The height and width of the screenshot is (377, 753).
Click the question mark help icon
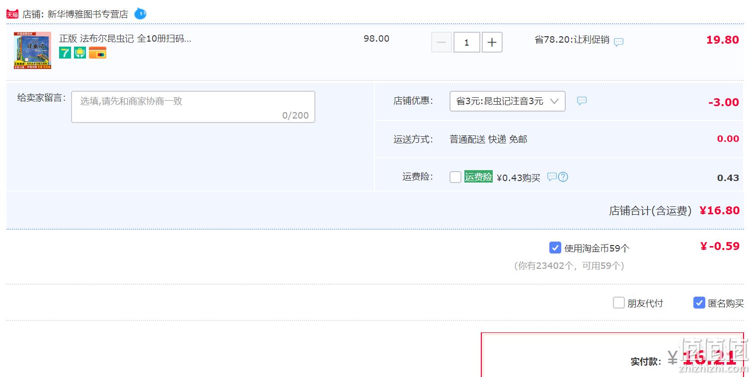point(563,177)
